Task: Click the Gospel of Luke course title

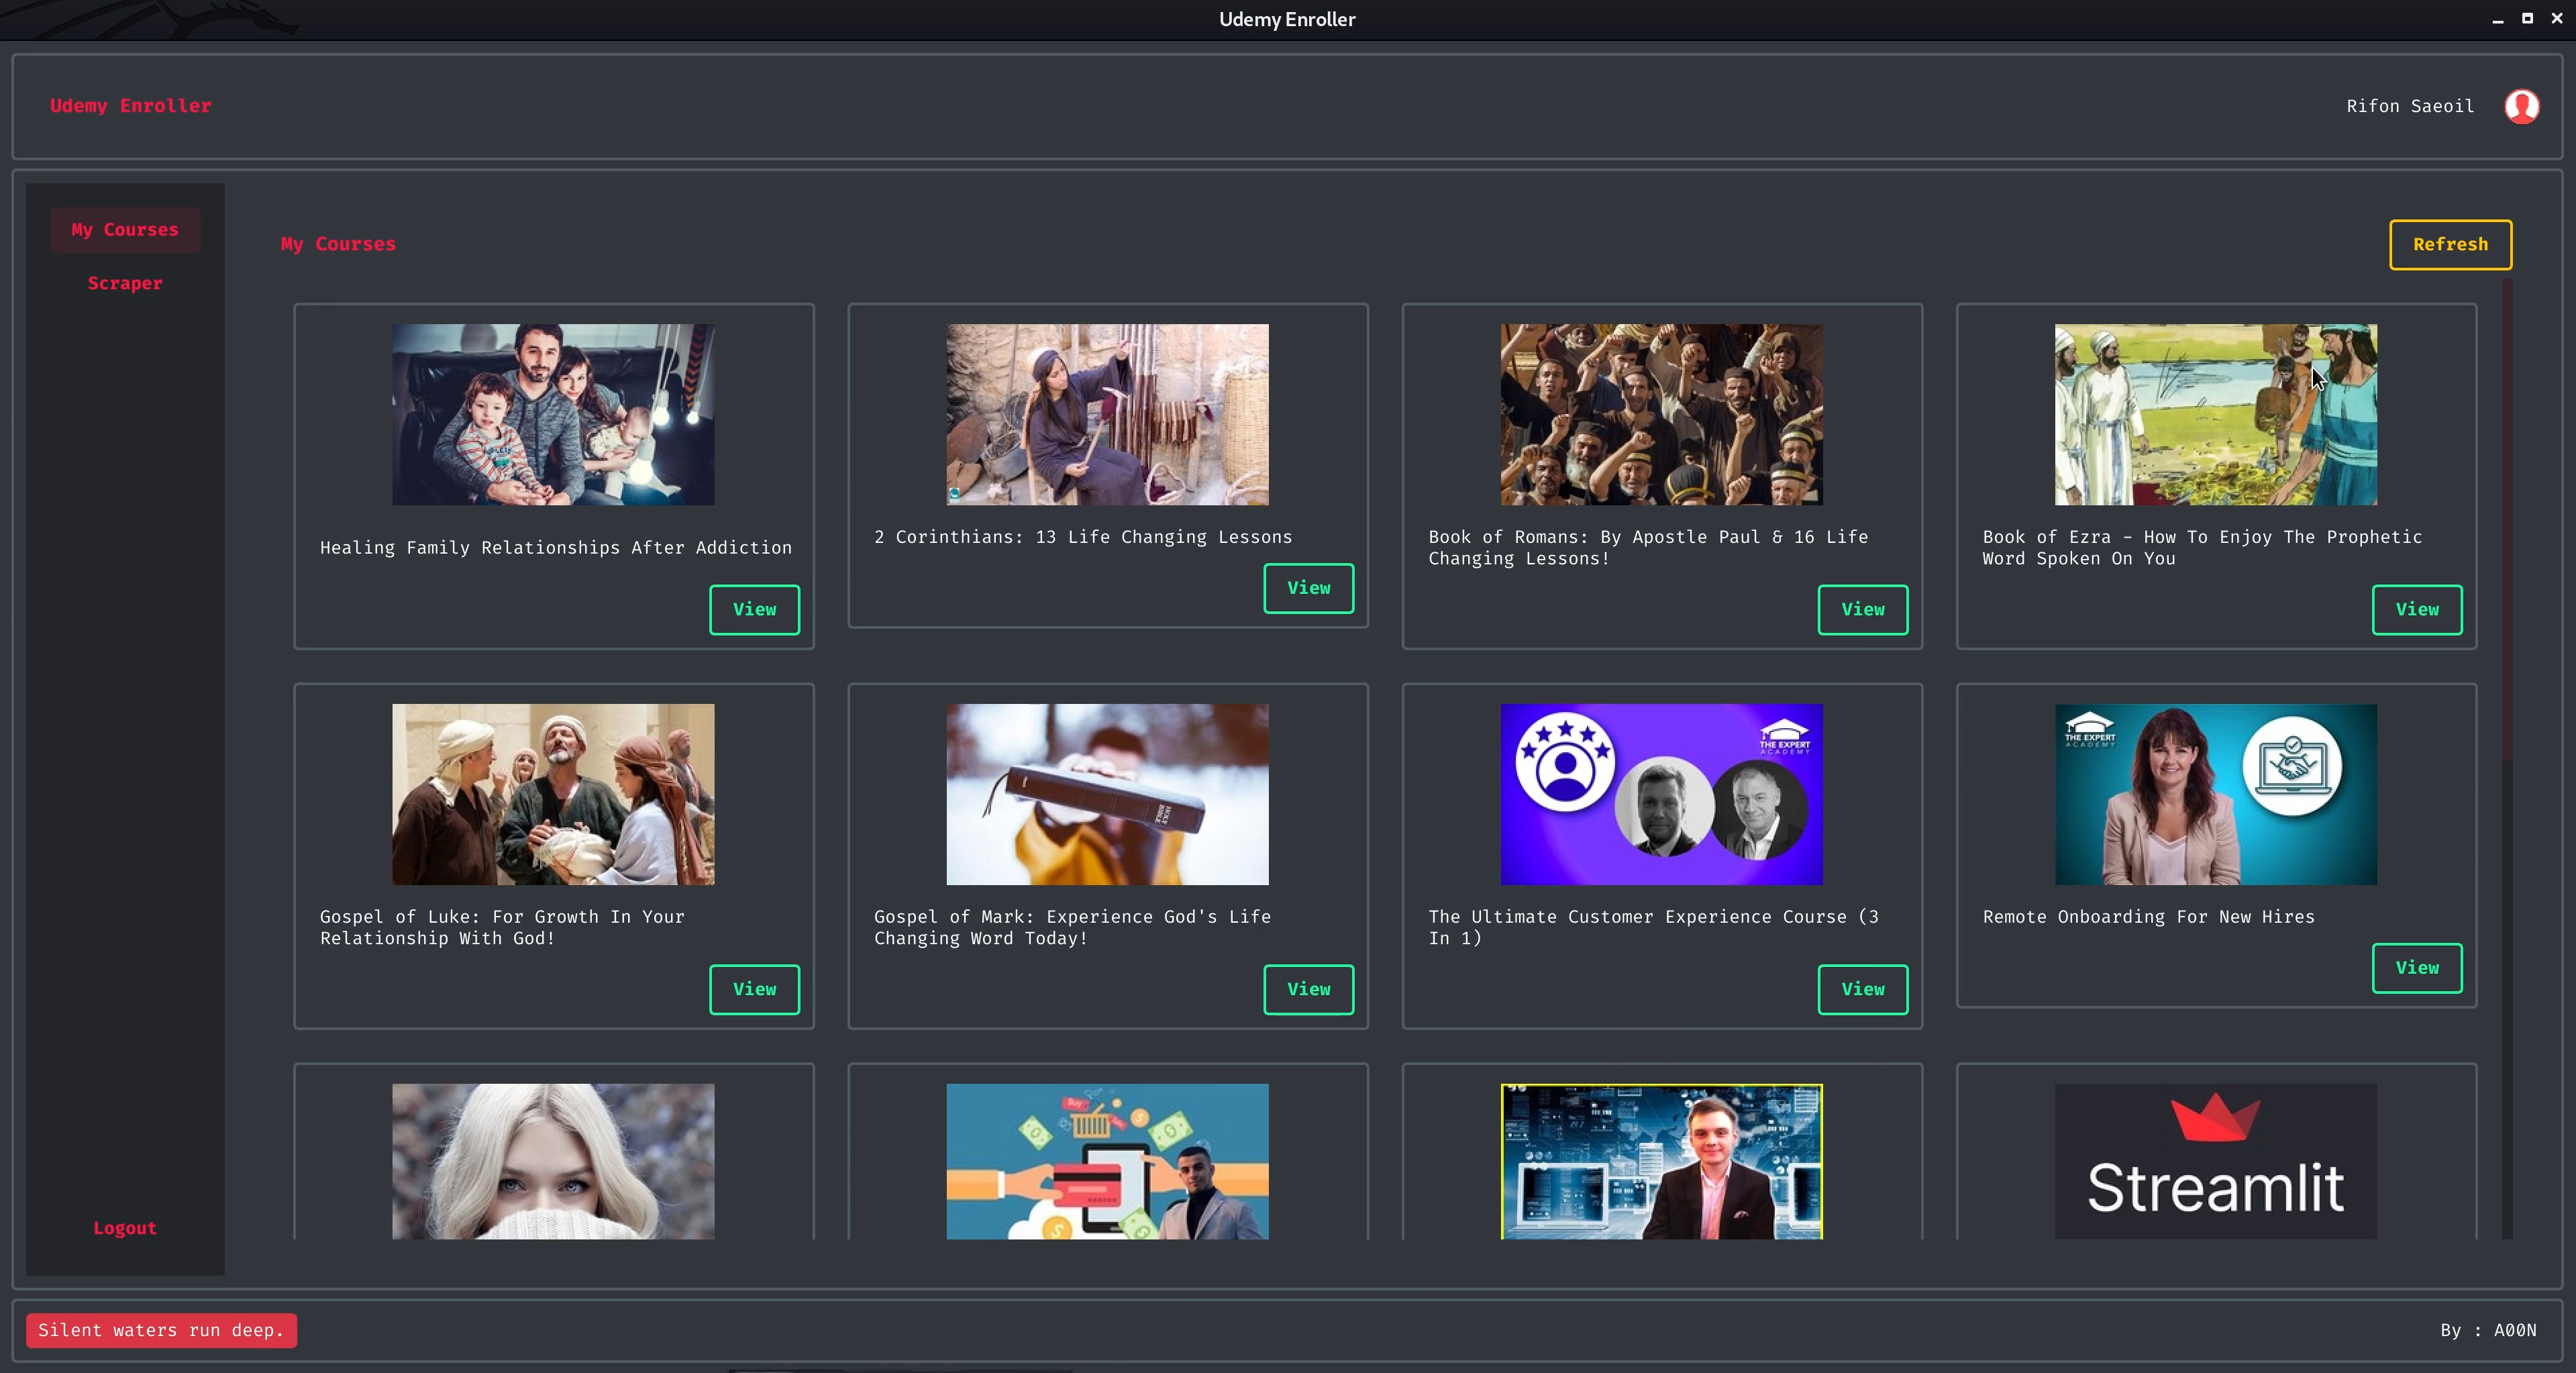Action: [502, 927]
